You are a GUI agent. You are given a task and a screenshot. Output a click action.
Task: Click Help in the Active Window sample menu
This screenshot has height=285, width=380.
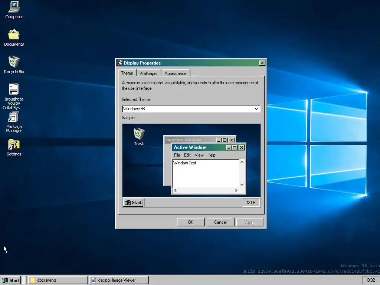point(211,155)
